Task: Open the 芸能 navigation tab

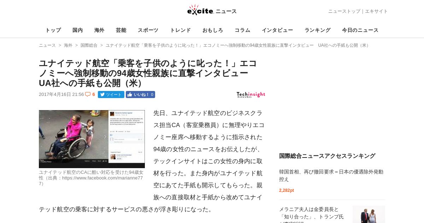Action: [121, 30]
